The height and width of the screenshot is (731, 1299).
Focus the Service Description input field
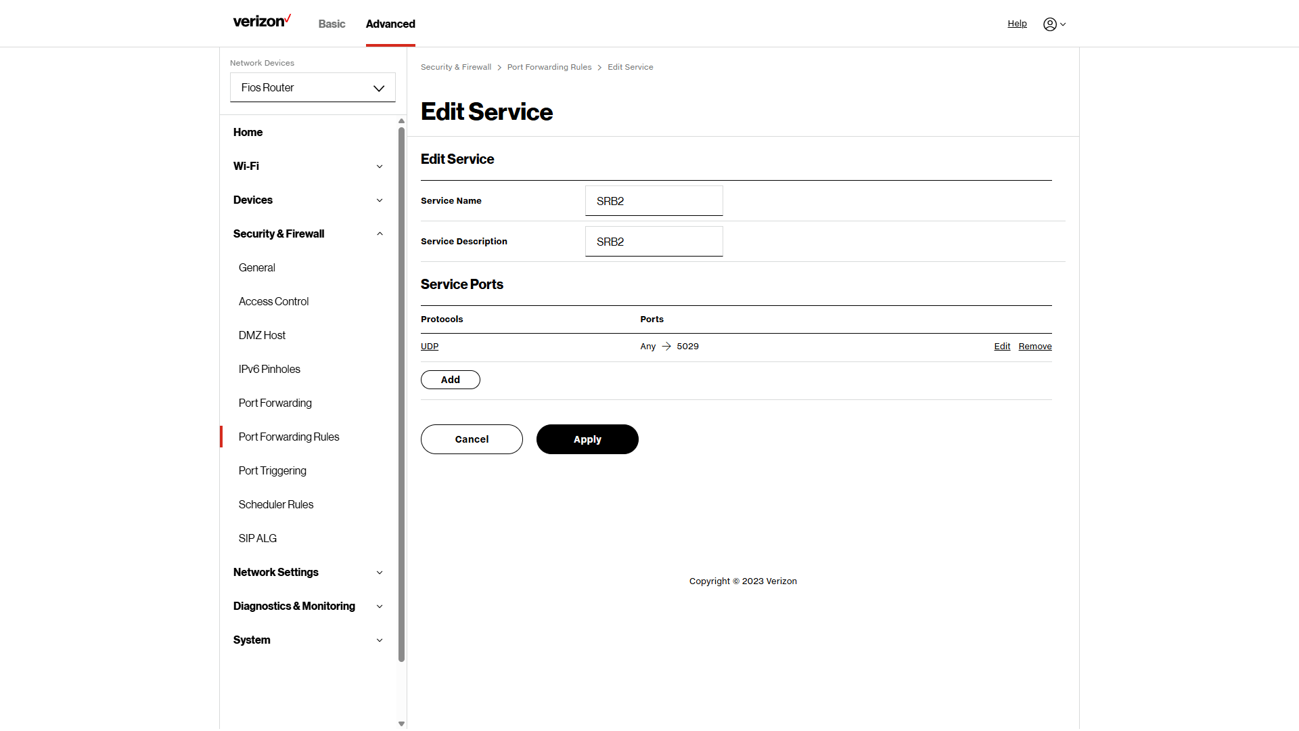coord(654,242)
